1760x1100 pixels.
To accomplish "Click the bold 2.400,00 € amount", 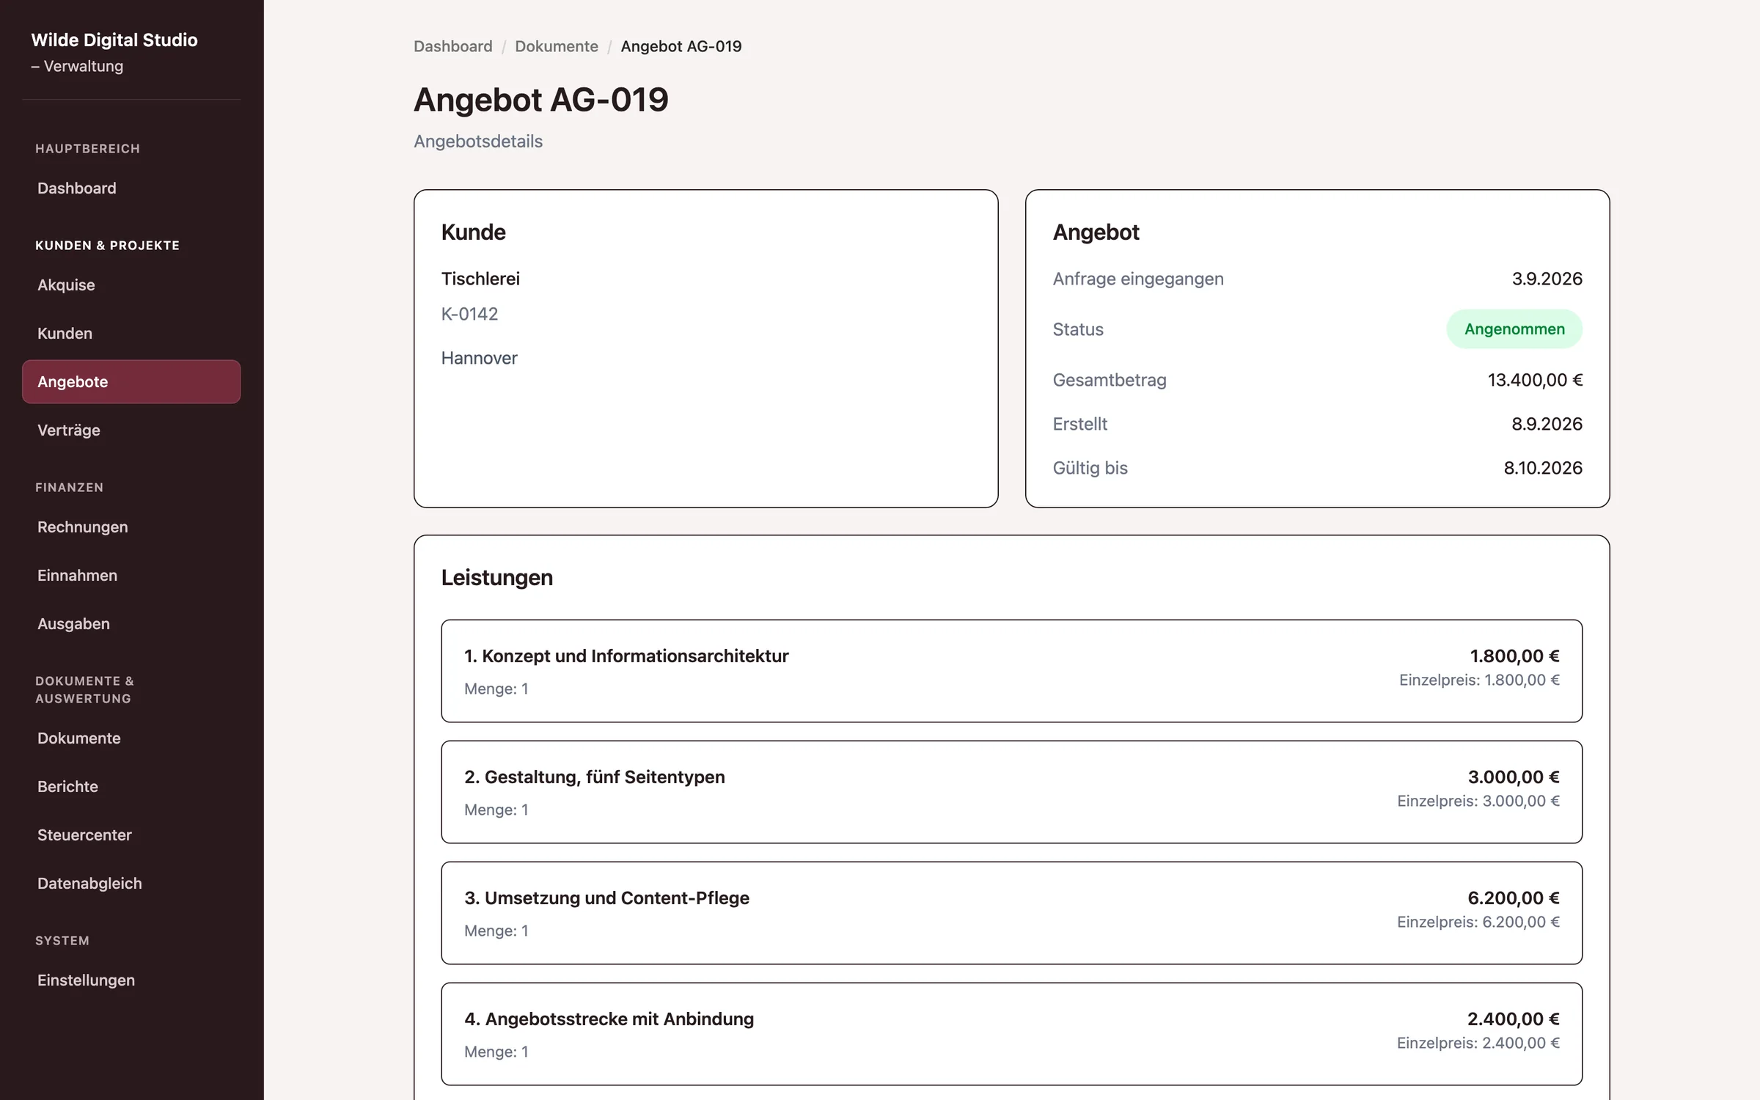I will (1514, 1019).
